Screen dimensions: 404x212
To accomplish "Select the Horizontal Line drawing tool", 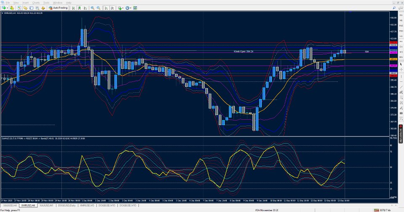I will (x=401, y=82).
